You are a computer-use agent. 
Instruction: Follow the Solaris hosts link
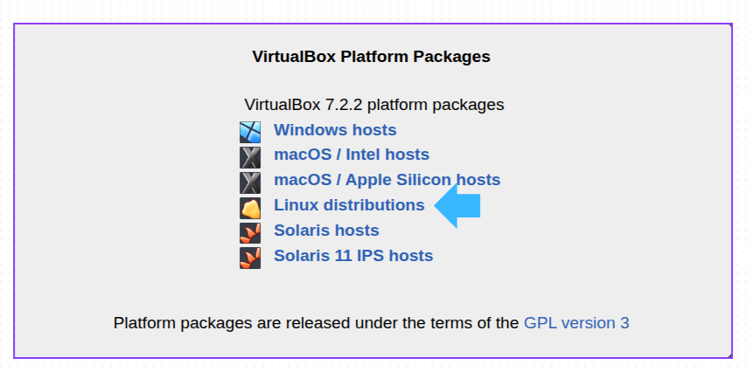pyautogui.click(x=326, y=231)
